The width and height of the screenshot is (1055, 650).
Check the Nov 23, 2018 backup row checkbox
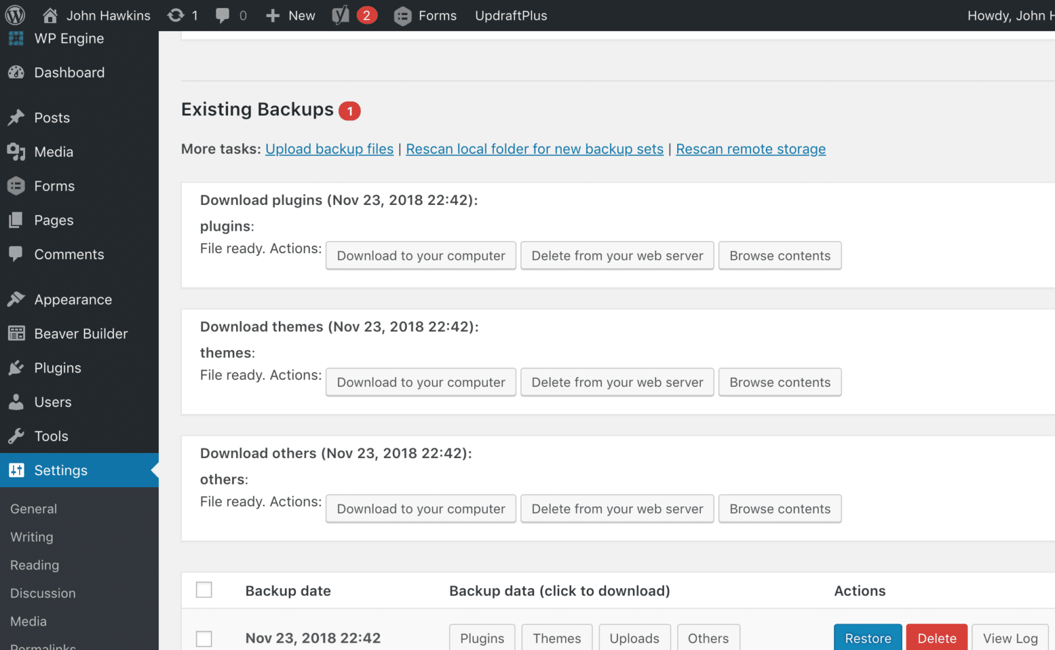click(204, 638)
